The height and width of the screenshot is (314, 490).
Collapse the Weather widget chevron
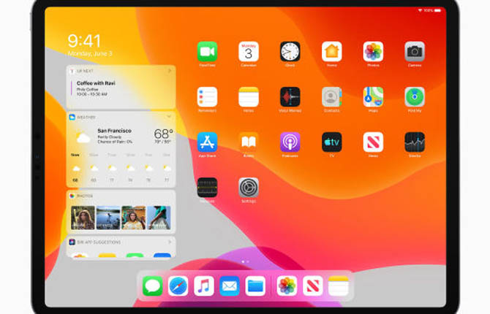coord(169,117)
